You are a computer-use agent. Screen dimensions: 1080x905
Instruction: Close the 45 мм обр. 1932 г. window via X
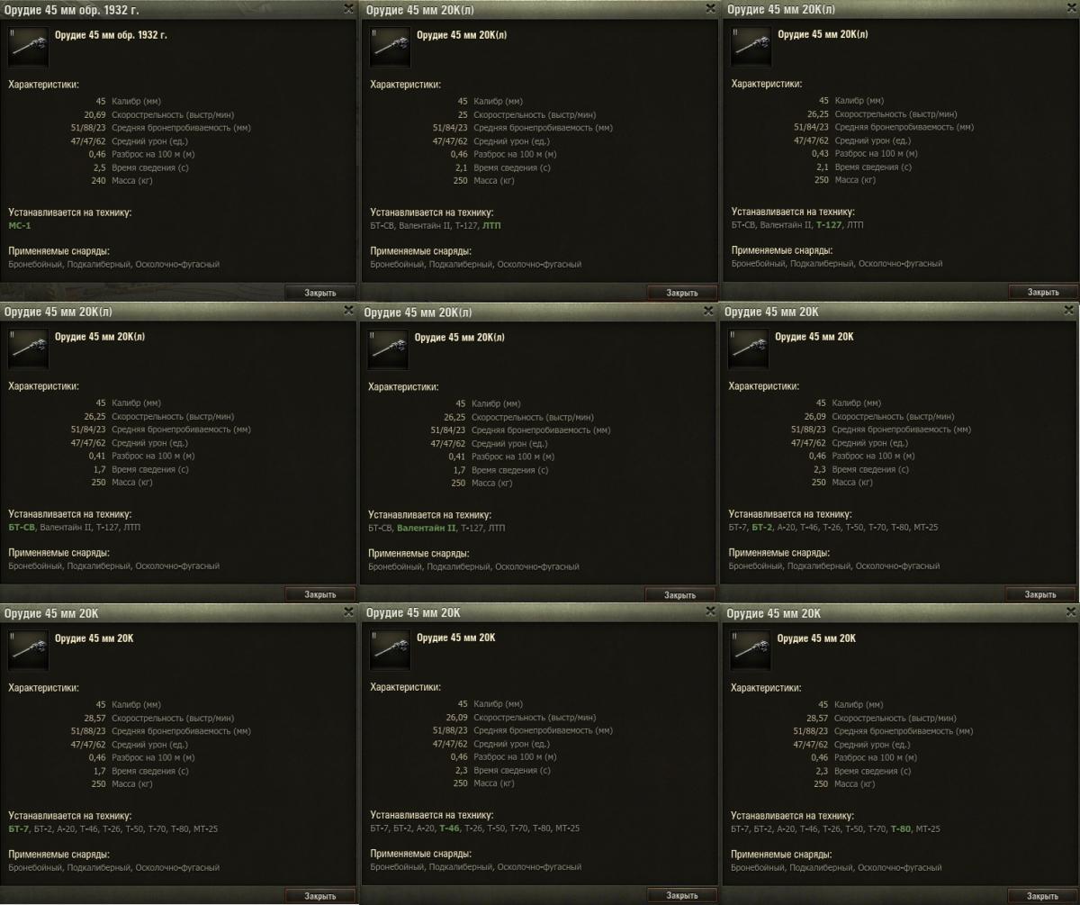pyautogui.click(x=349, y=8)
